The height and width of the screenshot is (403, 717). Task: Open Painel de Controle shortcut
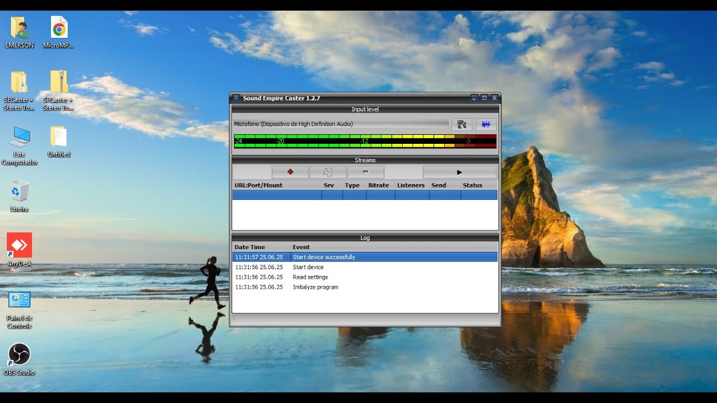20,310
